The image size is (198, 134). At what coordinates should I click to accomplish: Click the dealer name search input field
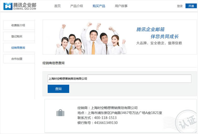(x=119, y=78)
